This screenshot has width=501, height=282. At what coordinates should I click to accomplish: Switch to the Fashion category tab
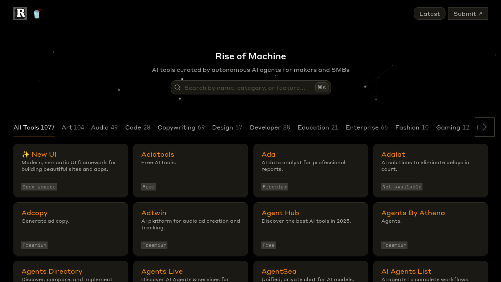point(412,127)
